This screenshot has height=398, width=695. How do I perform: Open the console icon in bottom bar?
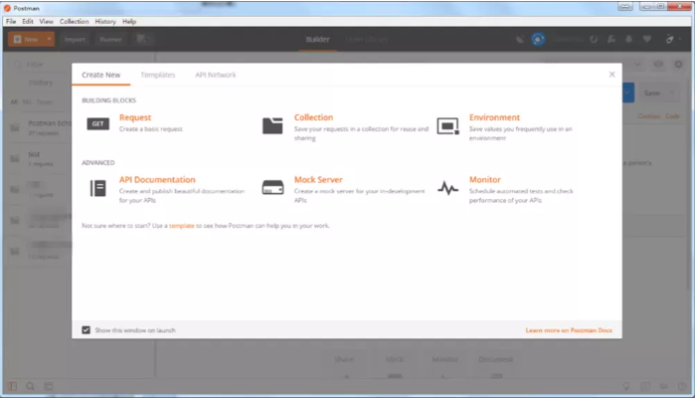(49, 386)
